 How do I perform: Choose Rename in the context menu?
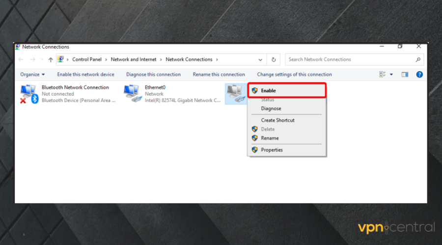270,138
